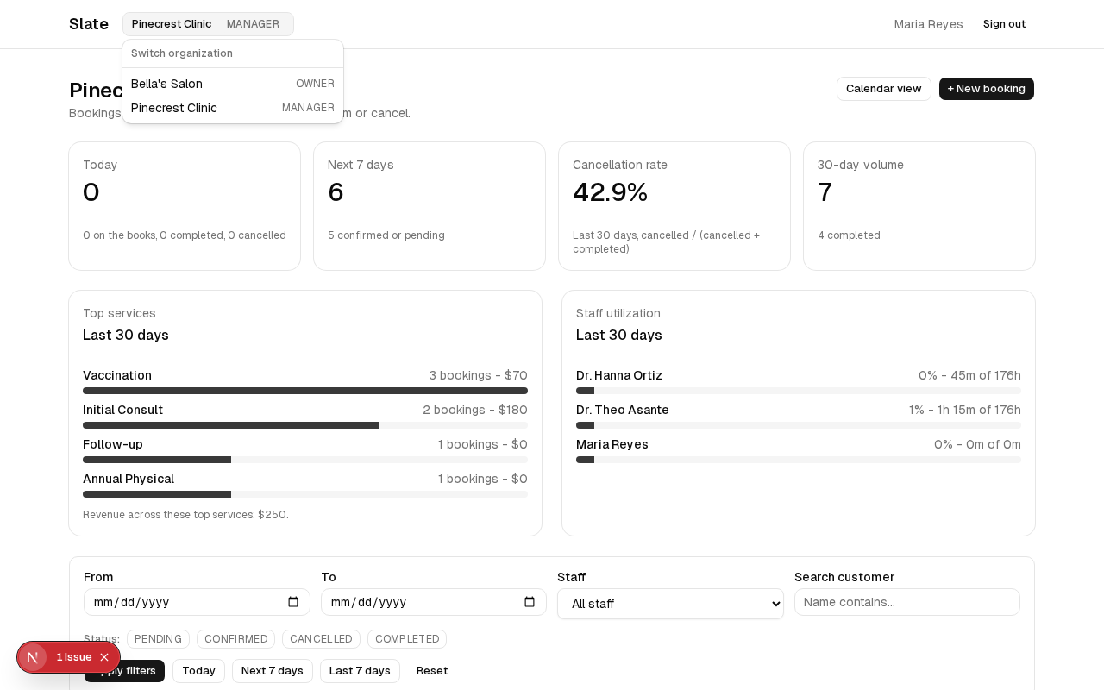Focus the From date field

coord(197,602)
